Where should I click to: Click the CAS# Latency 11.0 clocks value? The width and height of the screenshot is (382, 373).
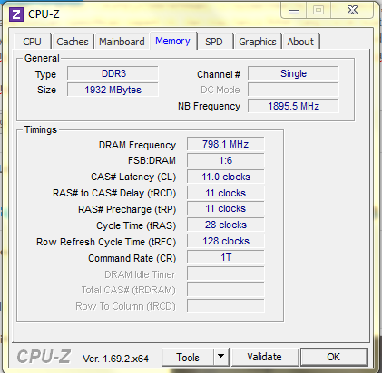point(226,177)
